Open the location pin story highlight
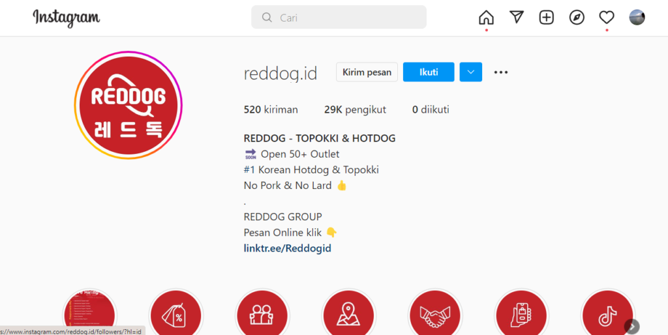Image resolution: width=668 pixels, height=335 pixels. coord(348,314)
